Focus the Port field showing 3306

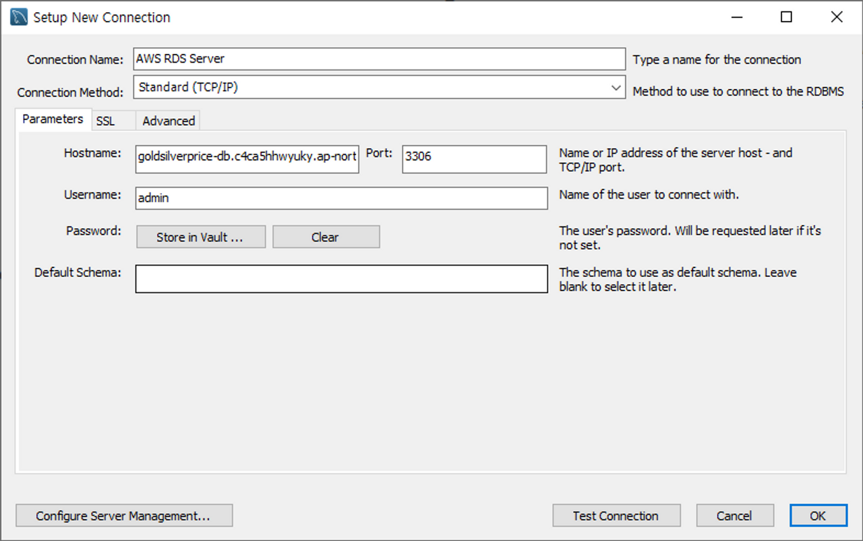[x=475, y=159]
